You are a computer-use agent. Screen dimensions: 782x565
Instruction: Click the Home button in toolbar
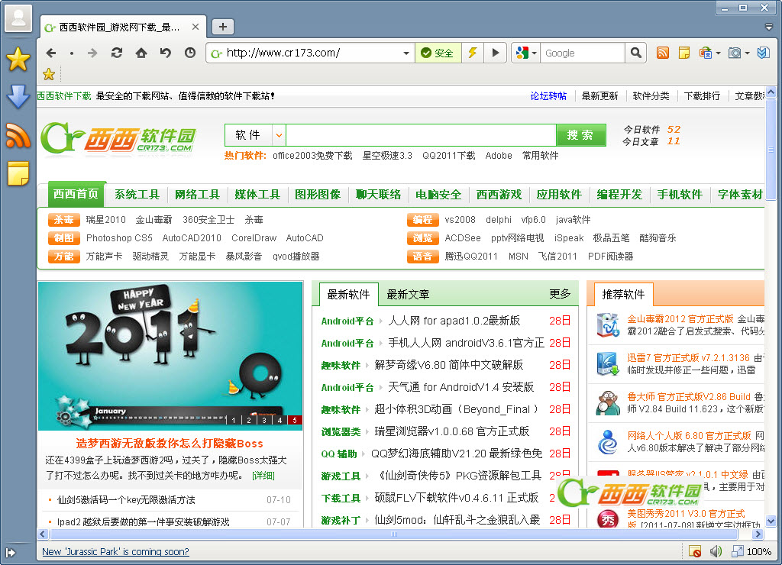141,53
